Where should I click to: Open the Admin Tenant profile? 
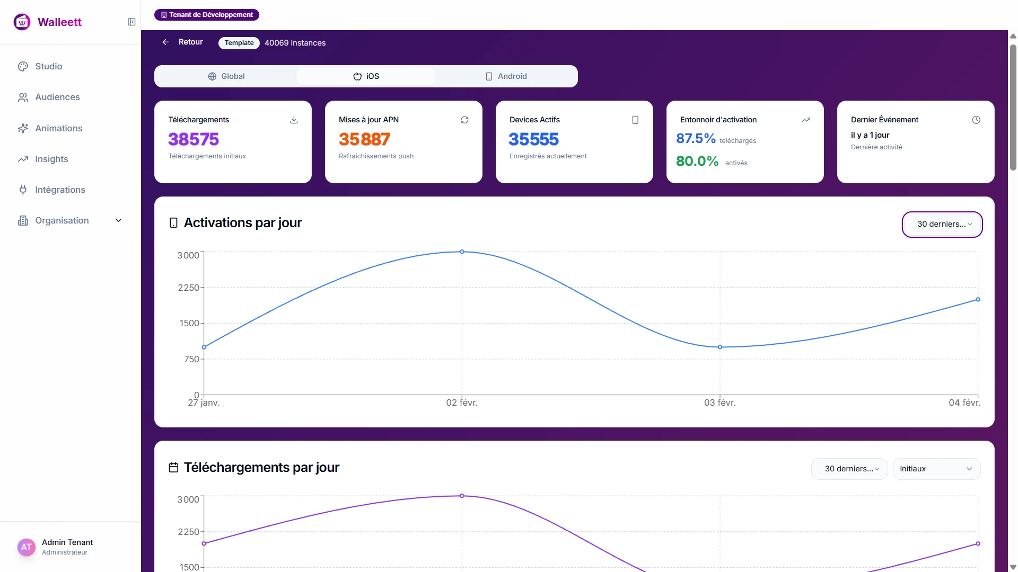click(70, 547)
